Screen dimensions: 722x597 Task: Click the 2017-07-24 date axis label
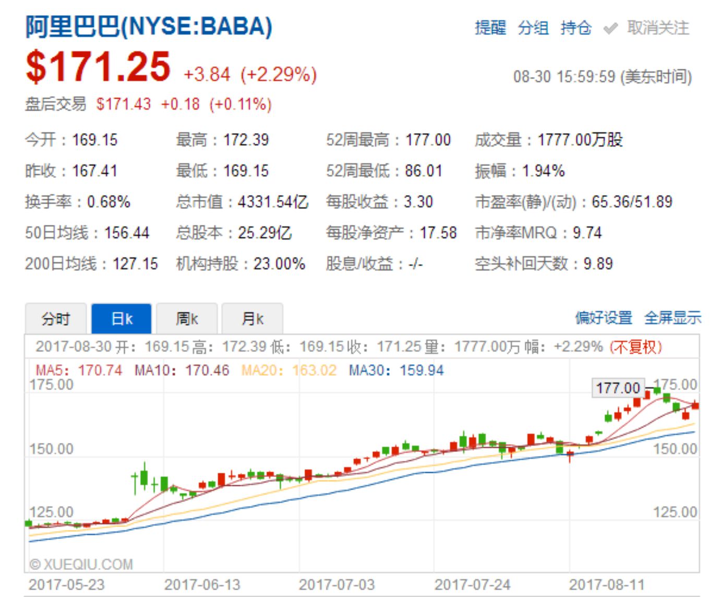click(473, 584)
